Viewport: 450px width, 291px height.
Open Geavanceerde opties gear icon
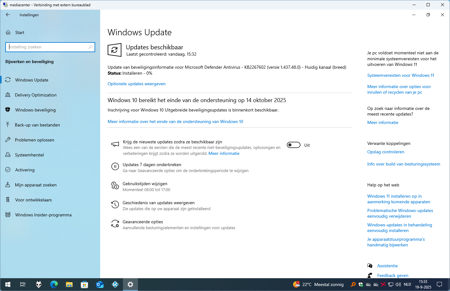(115, 224)
